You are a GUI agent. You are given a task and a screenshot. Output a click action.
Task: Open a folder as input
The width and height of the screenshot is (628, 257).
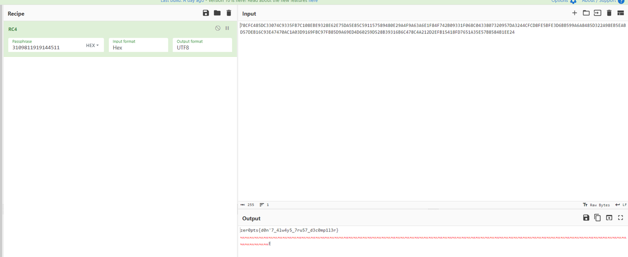coord(586,13)
